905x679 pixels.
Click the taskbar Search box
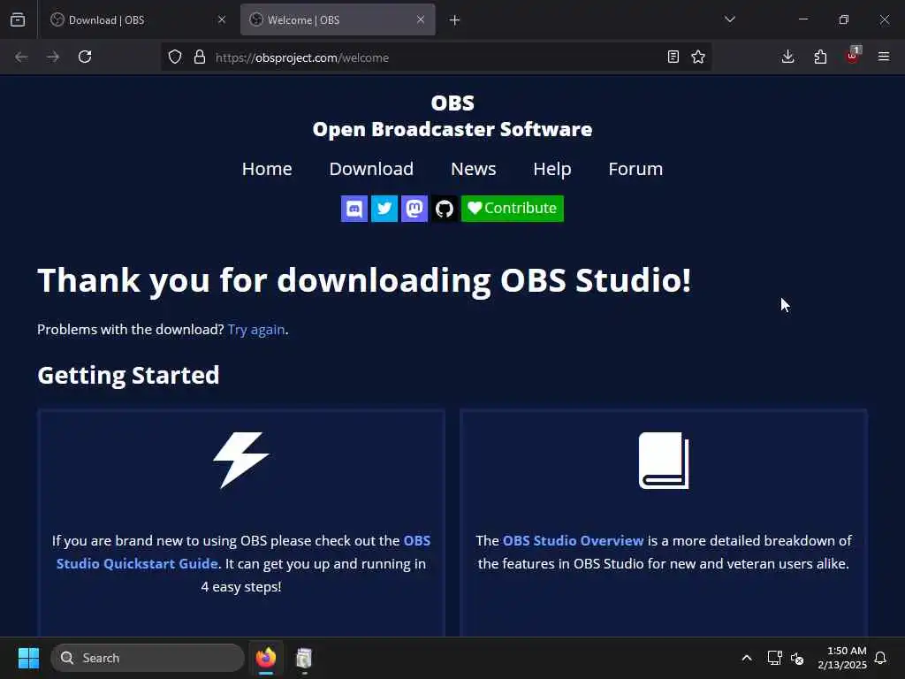[148, 658]
